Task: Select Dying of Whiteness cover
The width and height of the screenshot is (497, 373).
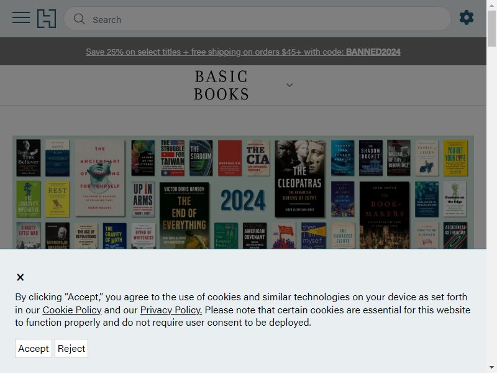Action: tap(144, 236)
